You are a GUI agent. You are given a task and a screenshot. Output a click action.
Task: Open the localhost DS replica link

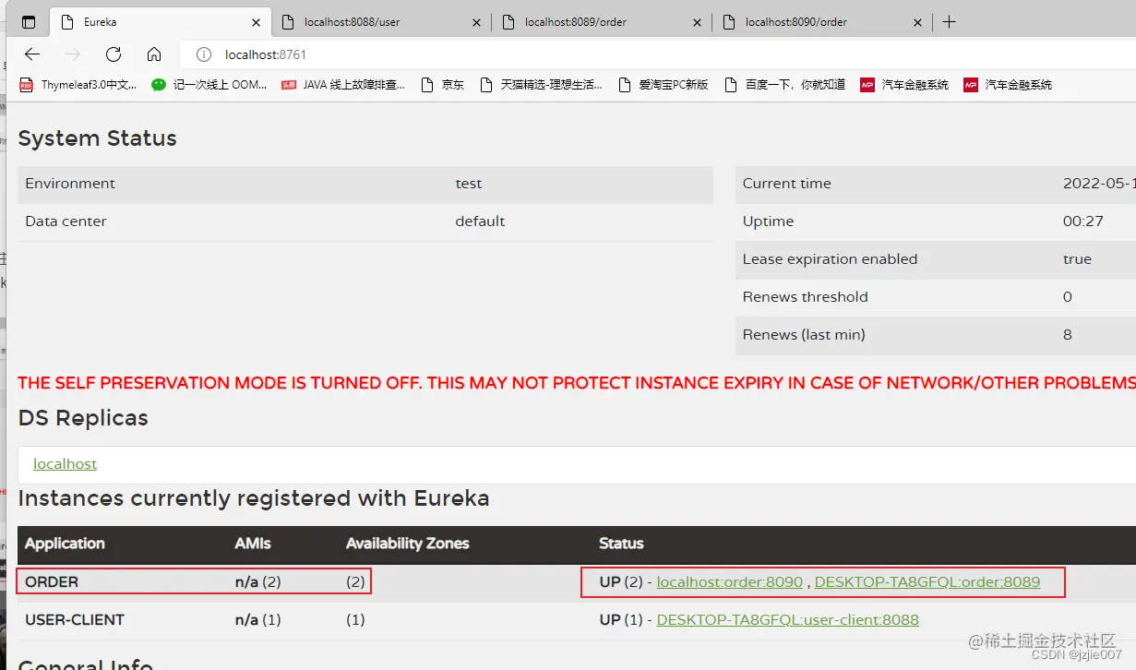click(65, 464)
